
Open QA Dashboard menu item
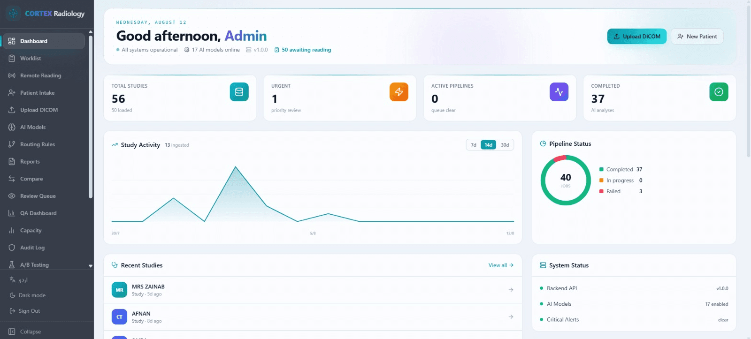[44, 213]
